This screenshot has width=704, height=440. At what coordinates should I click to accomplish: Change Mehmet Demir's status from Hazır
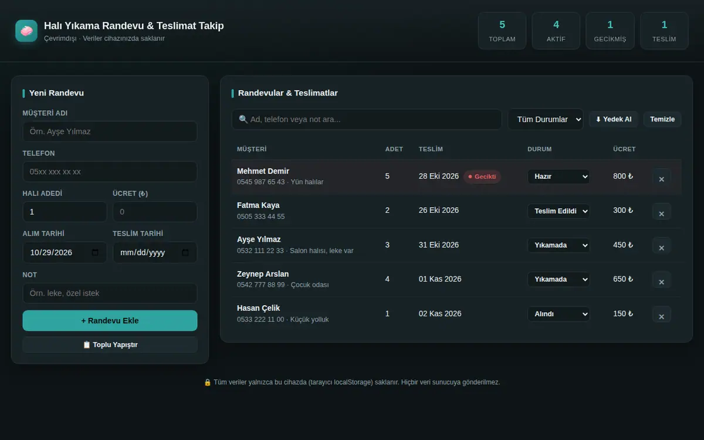559,176
